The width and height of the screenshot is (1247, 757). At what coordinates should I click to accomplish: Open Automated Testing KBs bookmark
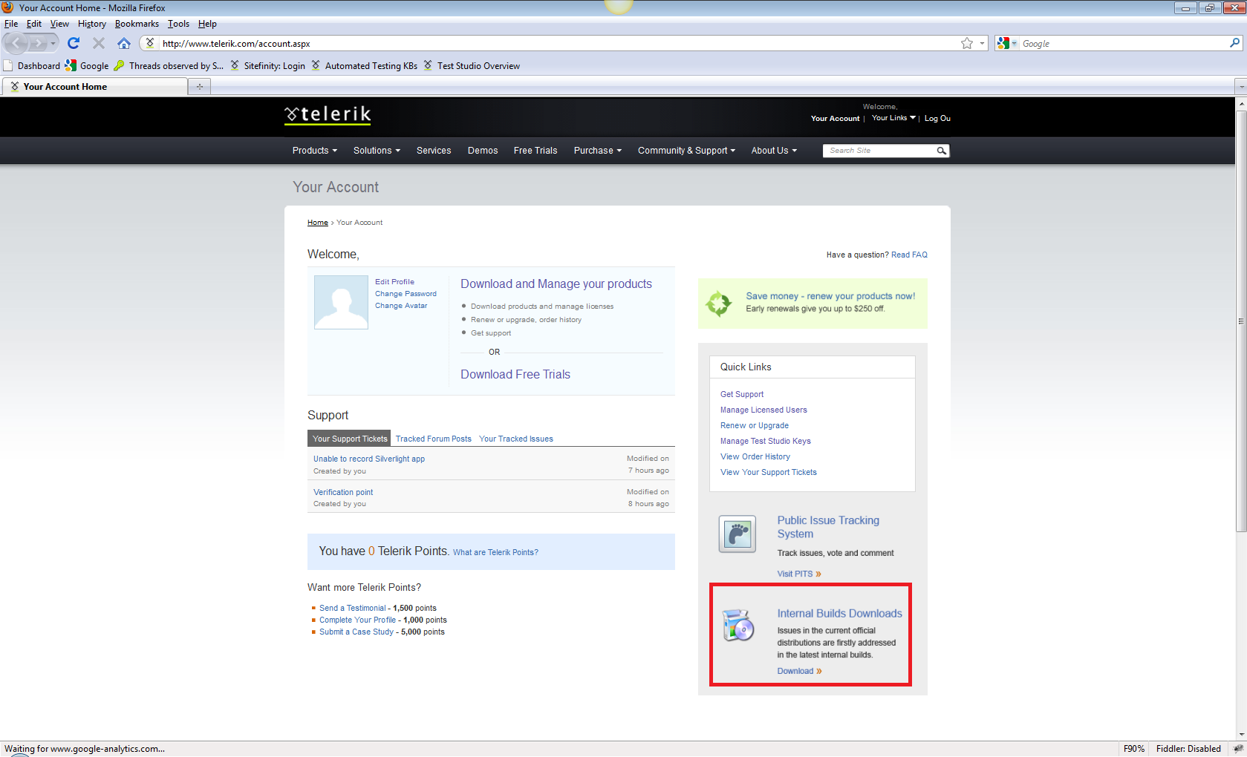[364, 65]
